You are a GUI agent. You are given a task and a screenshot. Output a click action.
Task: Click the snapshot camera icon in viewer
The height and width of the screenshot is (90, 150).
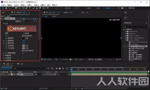coord(70,59)
